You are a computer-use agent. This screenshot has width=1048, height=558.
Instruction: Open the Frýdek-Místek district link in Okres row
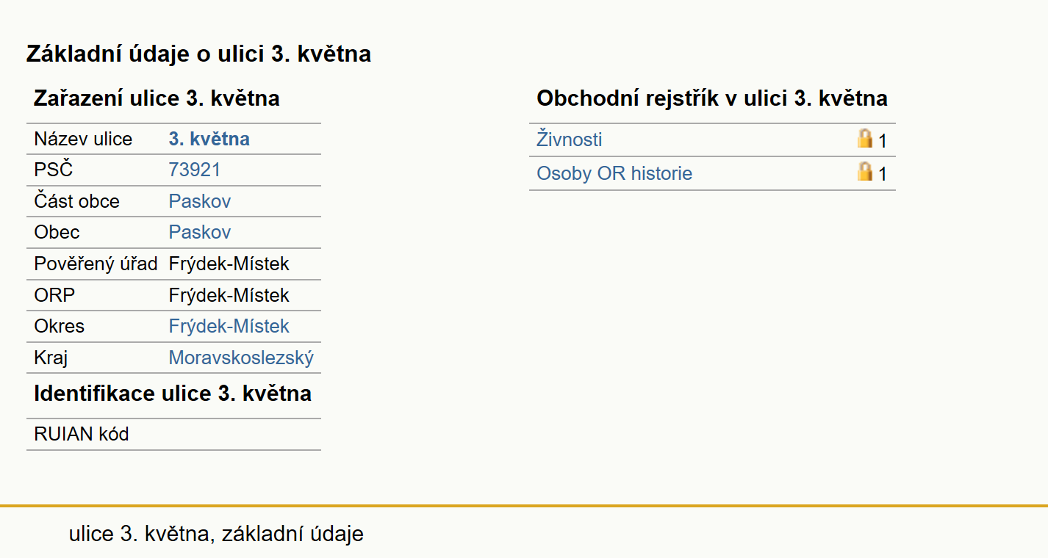[x=229, y=326]
